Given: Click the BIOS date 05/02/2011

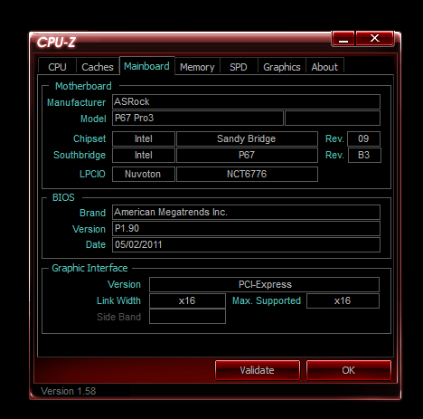Looking at the screenshot, I should (246, 244).
